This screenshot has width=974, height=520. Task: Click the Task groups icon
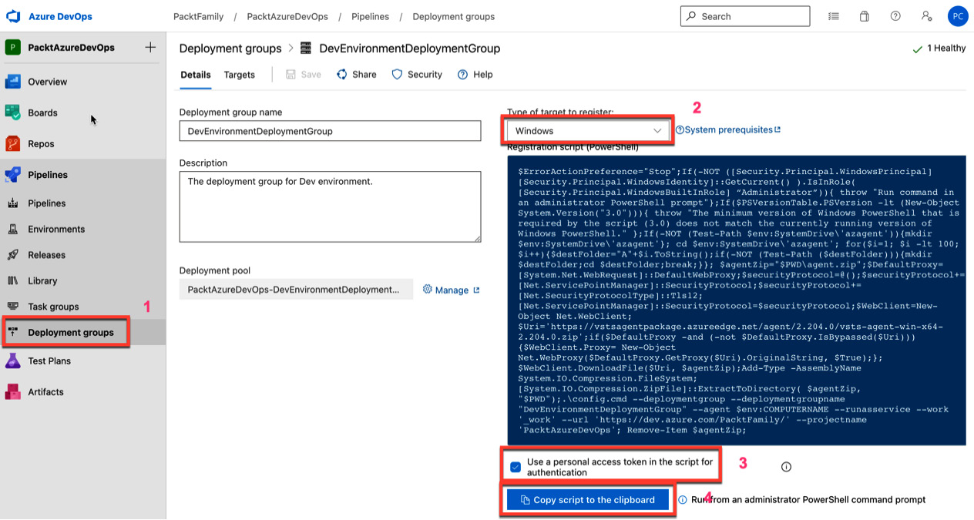(x=12, y=307)
